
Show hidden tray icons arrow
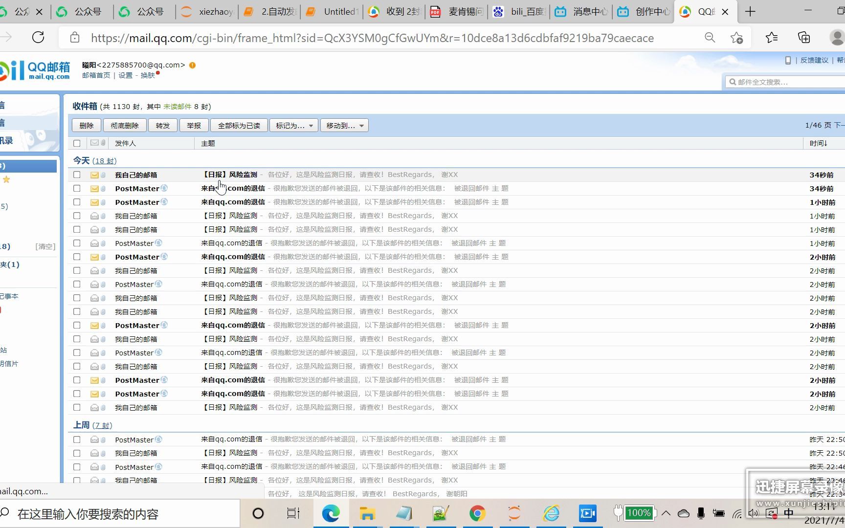tap(666, 513)
